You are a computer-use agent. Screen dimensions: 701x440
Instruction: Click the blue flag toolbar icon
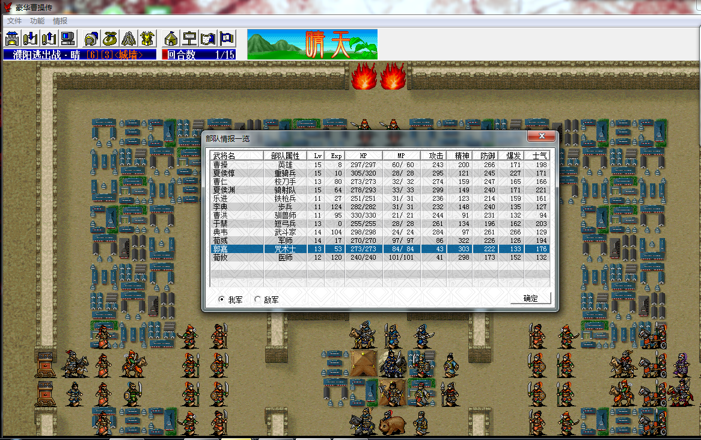[x=227, y=38]
